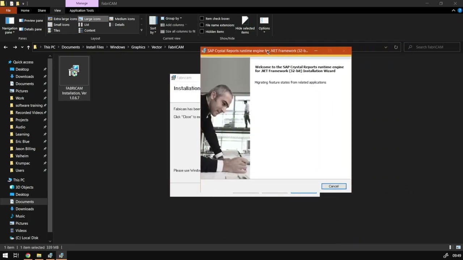Screen dimensions: 463x260
Task: Click Install Files in address breadcrumb
Action: [x=95, y=47]
